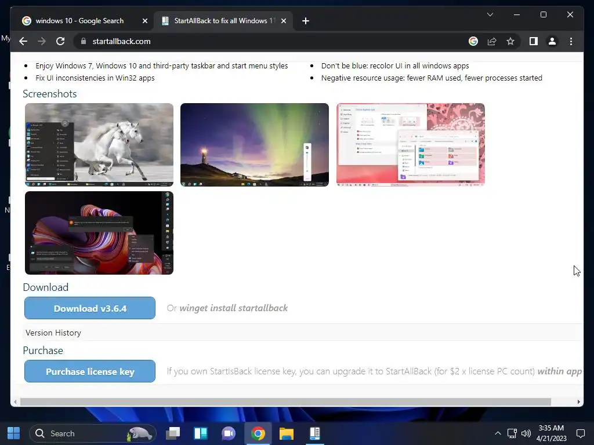Click the 'Fix UI inconsistencies in Win32 apps' text

95,78
